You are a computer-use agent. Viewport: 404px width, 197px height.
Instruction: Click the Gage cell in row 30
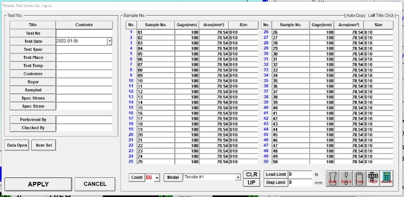(322, 54)
